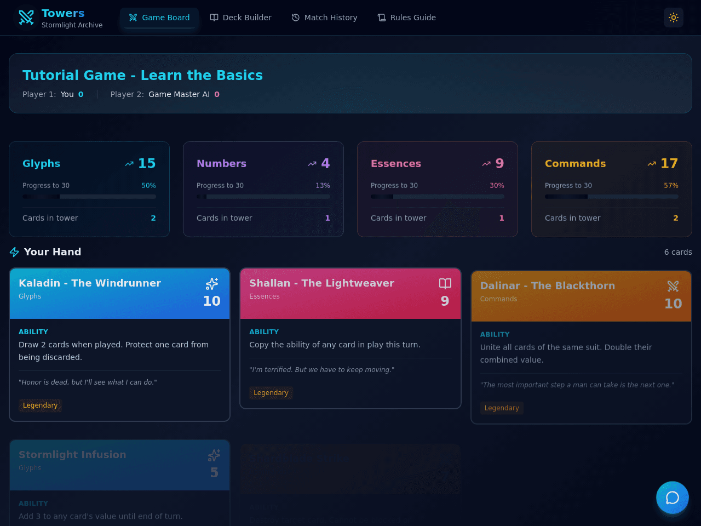Click the Glyphs tower heading

[42, 163]
